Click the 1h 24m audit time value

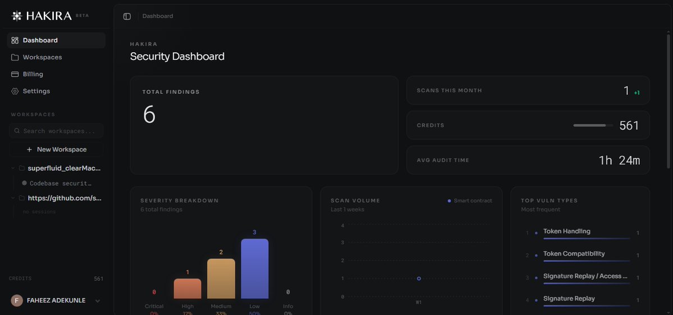[619, 160]
